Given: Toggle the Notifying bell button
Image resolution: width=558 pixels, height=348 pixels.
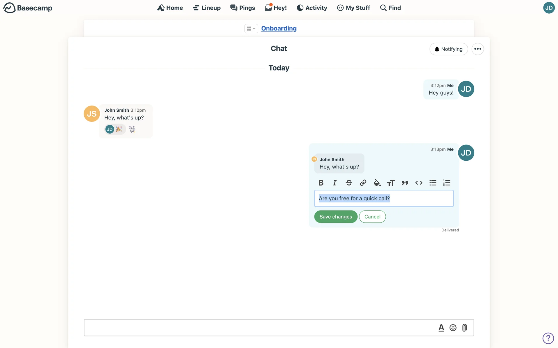Looking at the screenshot, I should (x=448, y=49).
